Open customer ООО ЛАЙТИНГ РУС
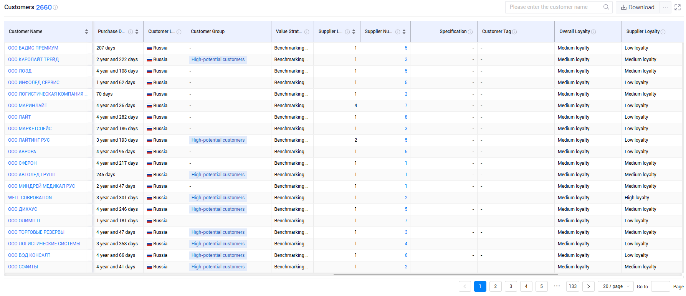 point(29,140)
